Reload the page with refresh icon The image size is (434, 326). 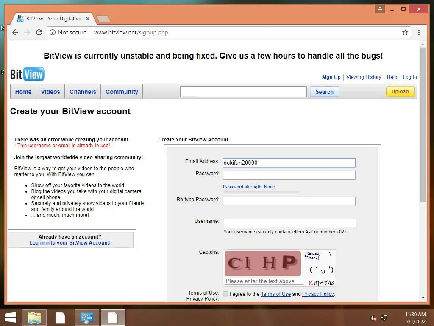(39, 32)
